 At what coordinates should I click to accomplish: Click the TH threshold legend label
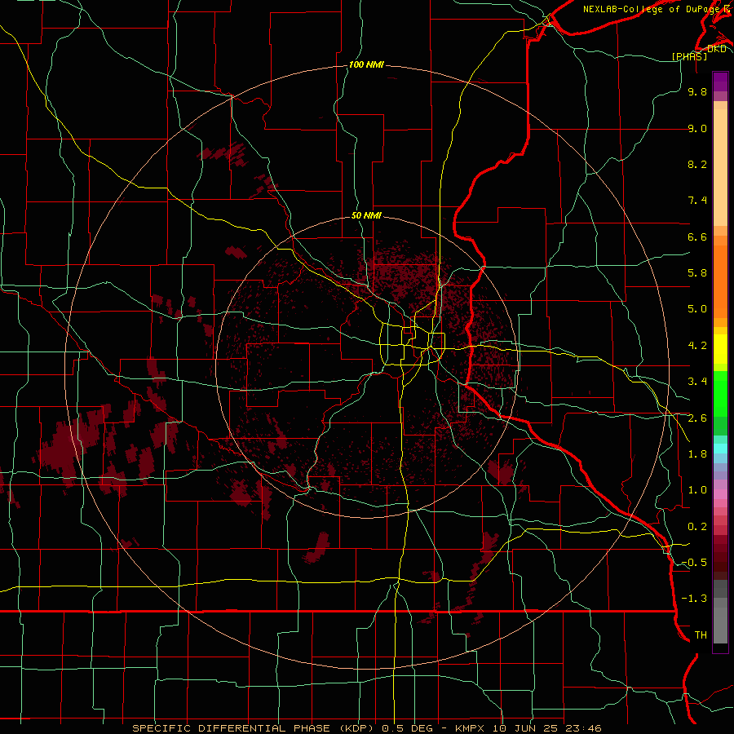pos(701,635)
